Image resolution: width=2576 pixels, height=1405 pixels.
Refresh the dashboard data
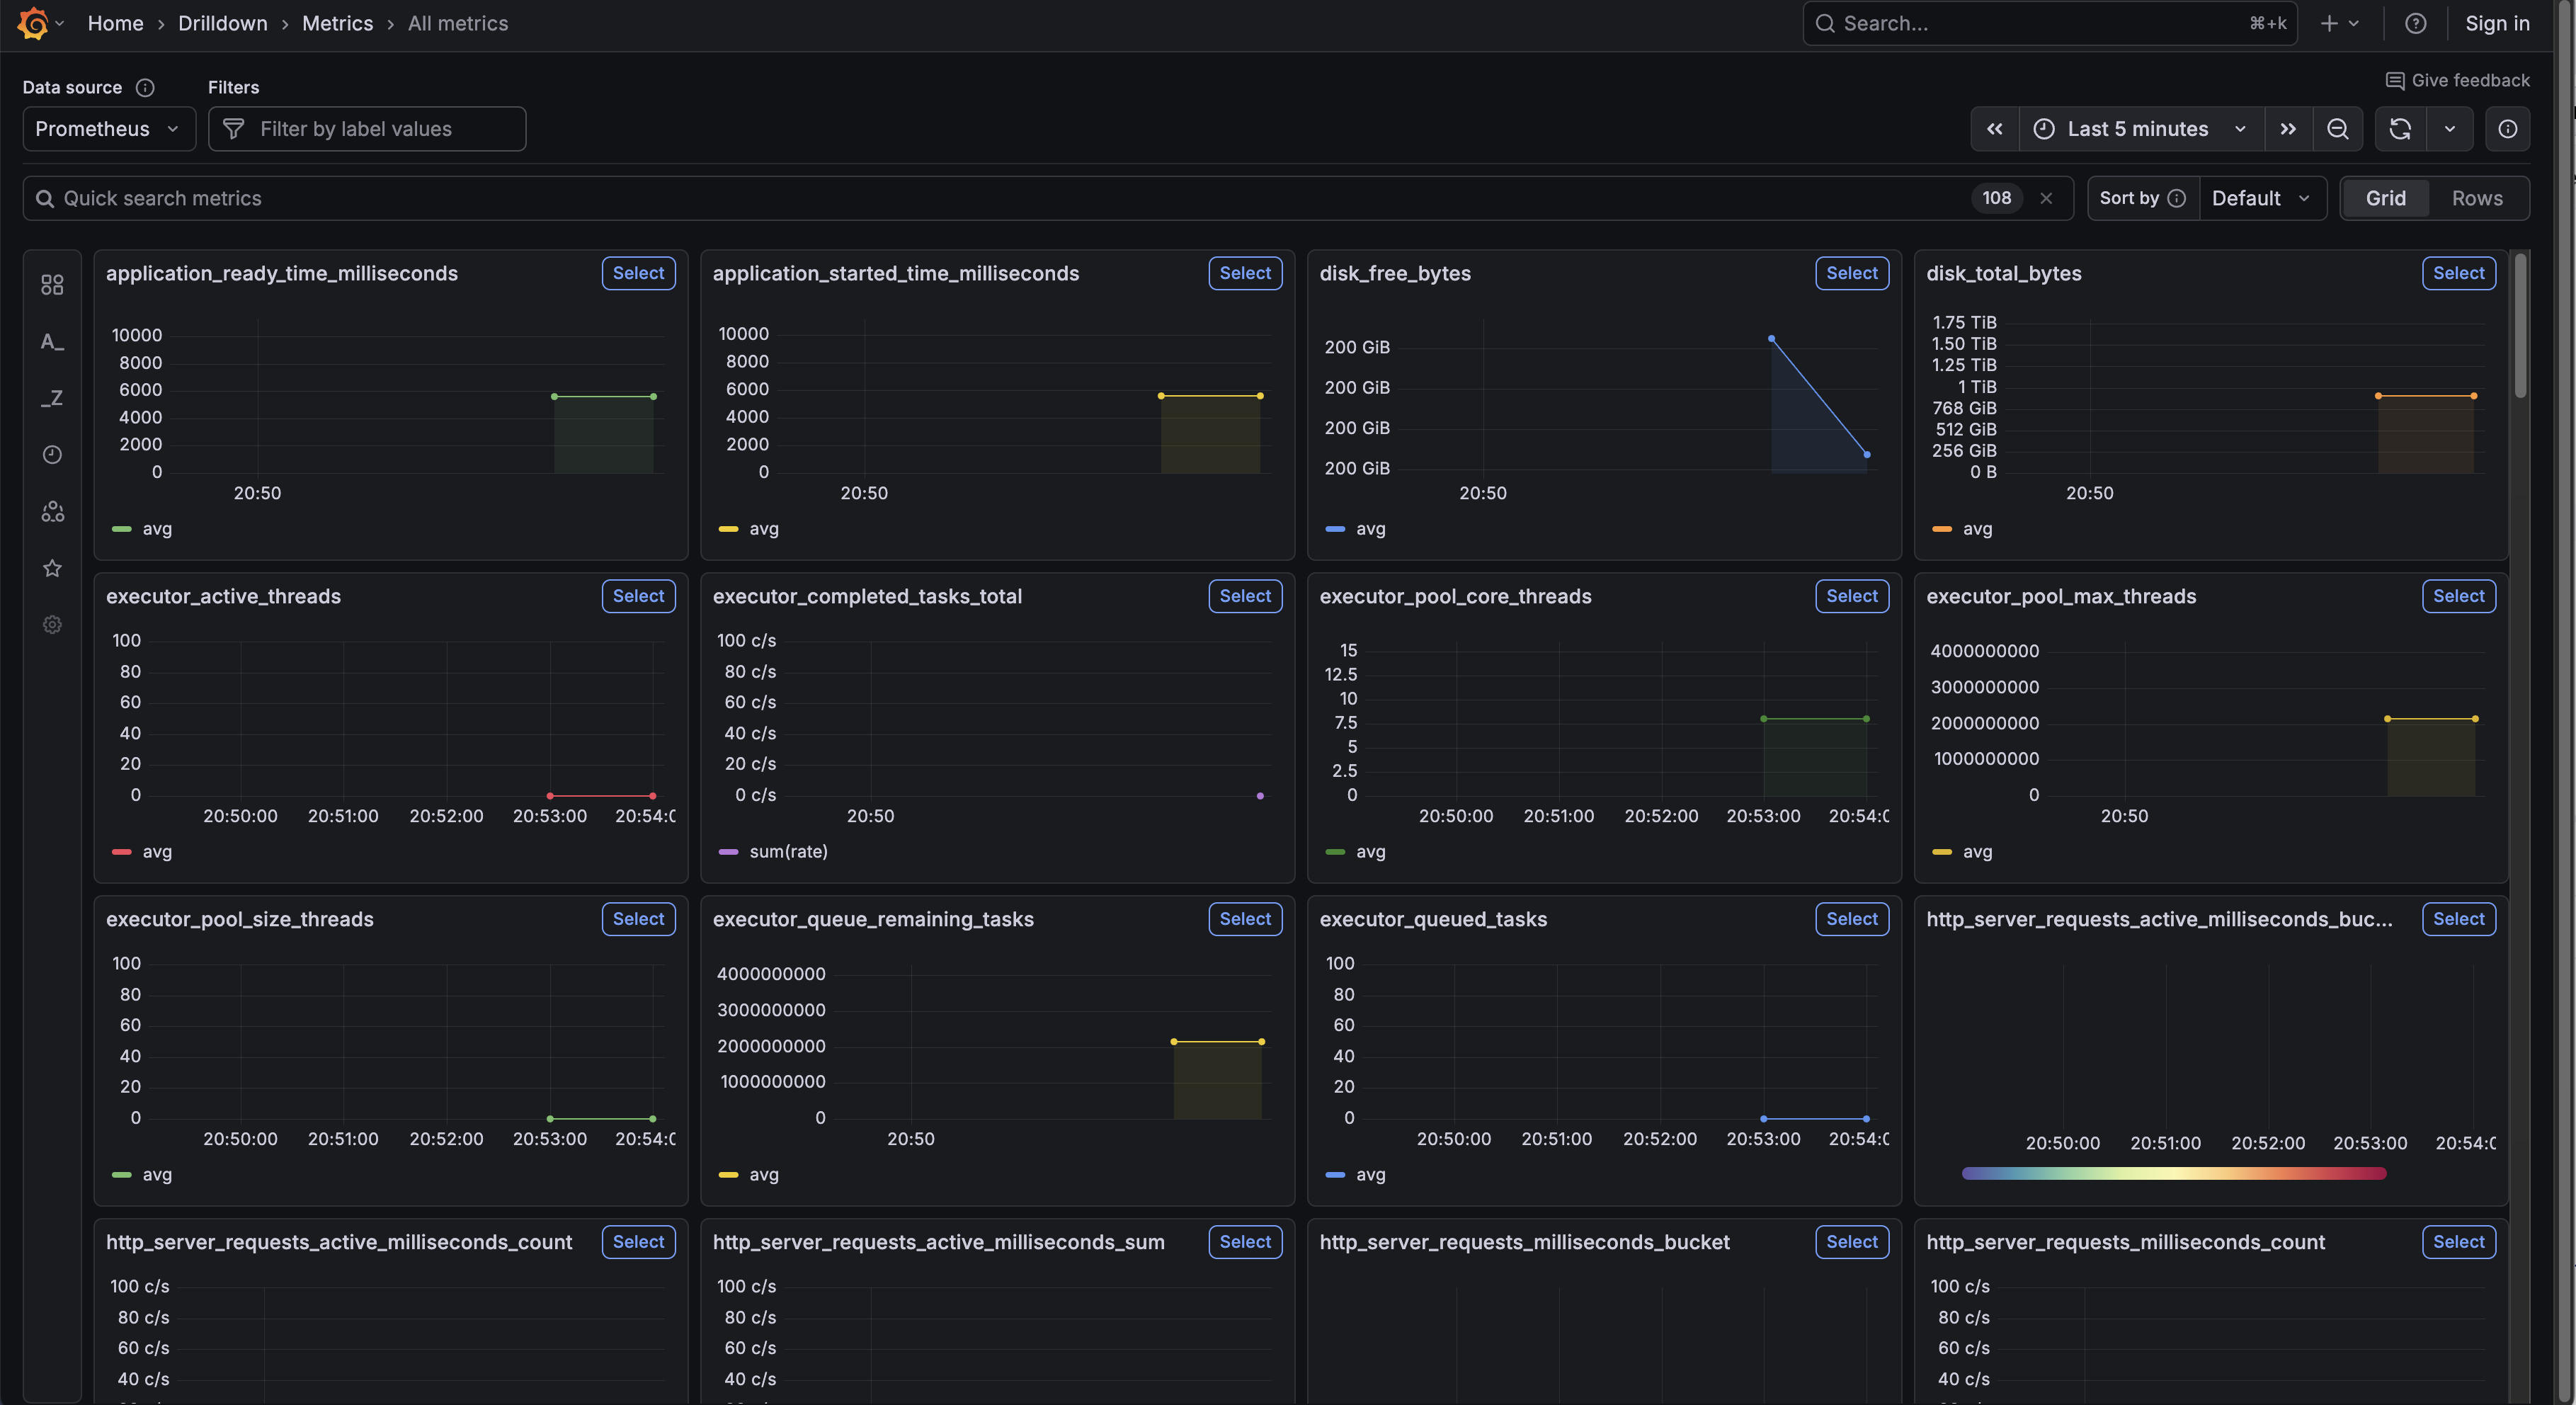(2400, 128)
